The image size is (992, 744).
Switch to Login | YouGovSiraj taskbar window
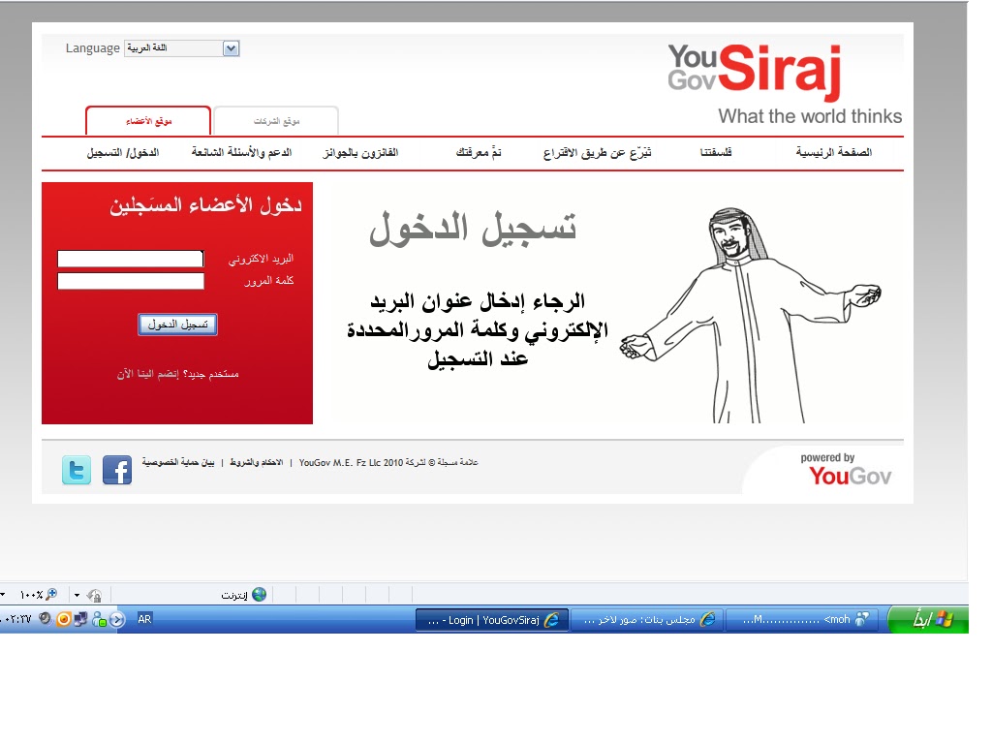click(x=492, y=620)
